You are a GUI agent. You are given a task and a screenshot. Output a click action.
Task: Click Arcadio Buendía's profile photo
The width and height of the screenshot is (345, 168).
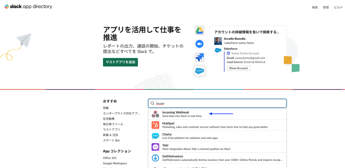(218, 41)
